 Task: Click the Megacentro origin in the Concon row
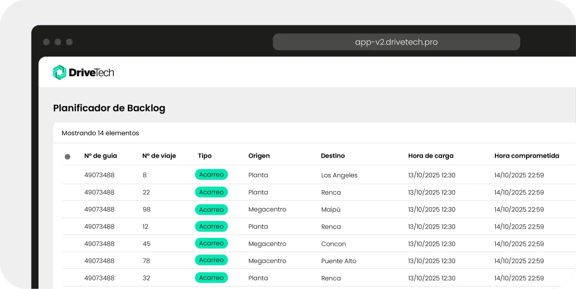pos(267,244)
